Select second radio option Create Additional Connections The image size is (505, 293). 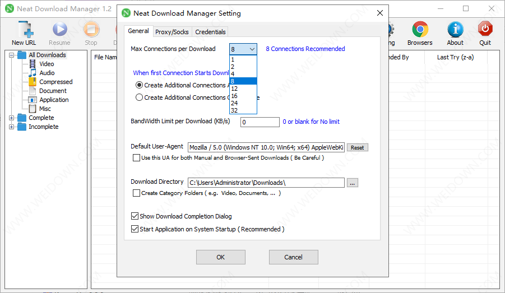click(139, 97)
